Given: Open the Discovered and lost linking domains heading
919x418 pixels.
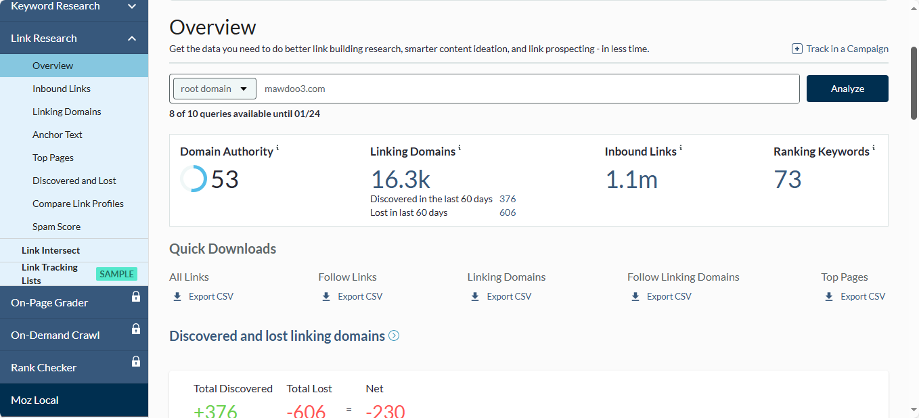Looking at the screenshot, I should [x=277, y=335].
